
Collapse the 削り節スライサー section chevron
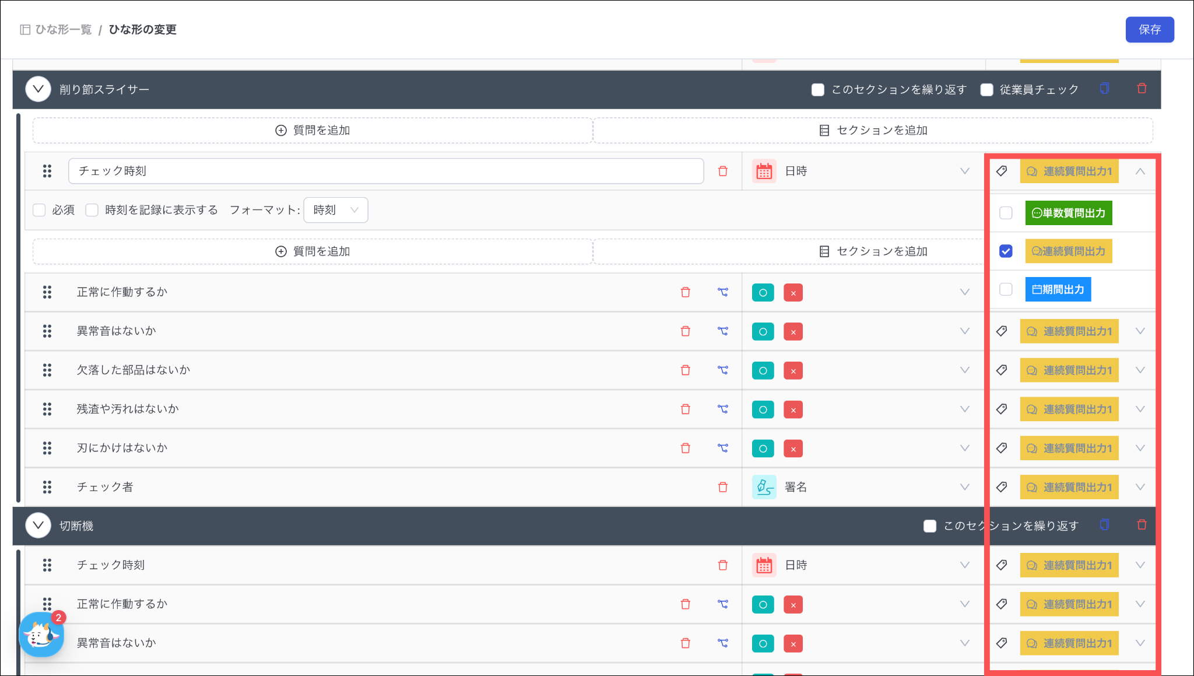(38, 89)
